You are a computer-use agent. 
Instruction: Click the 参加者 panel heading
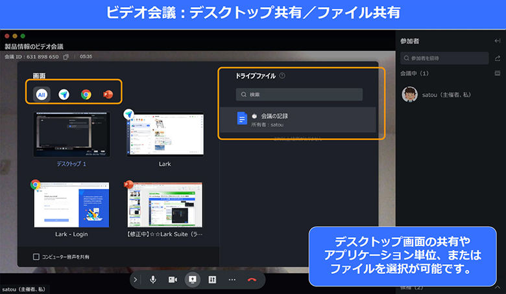point(409,41)
